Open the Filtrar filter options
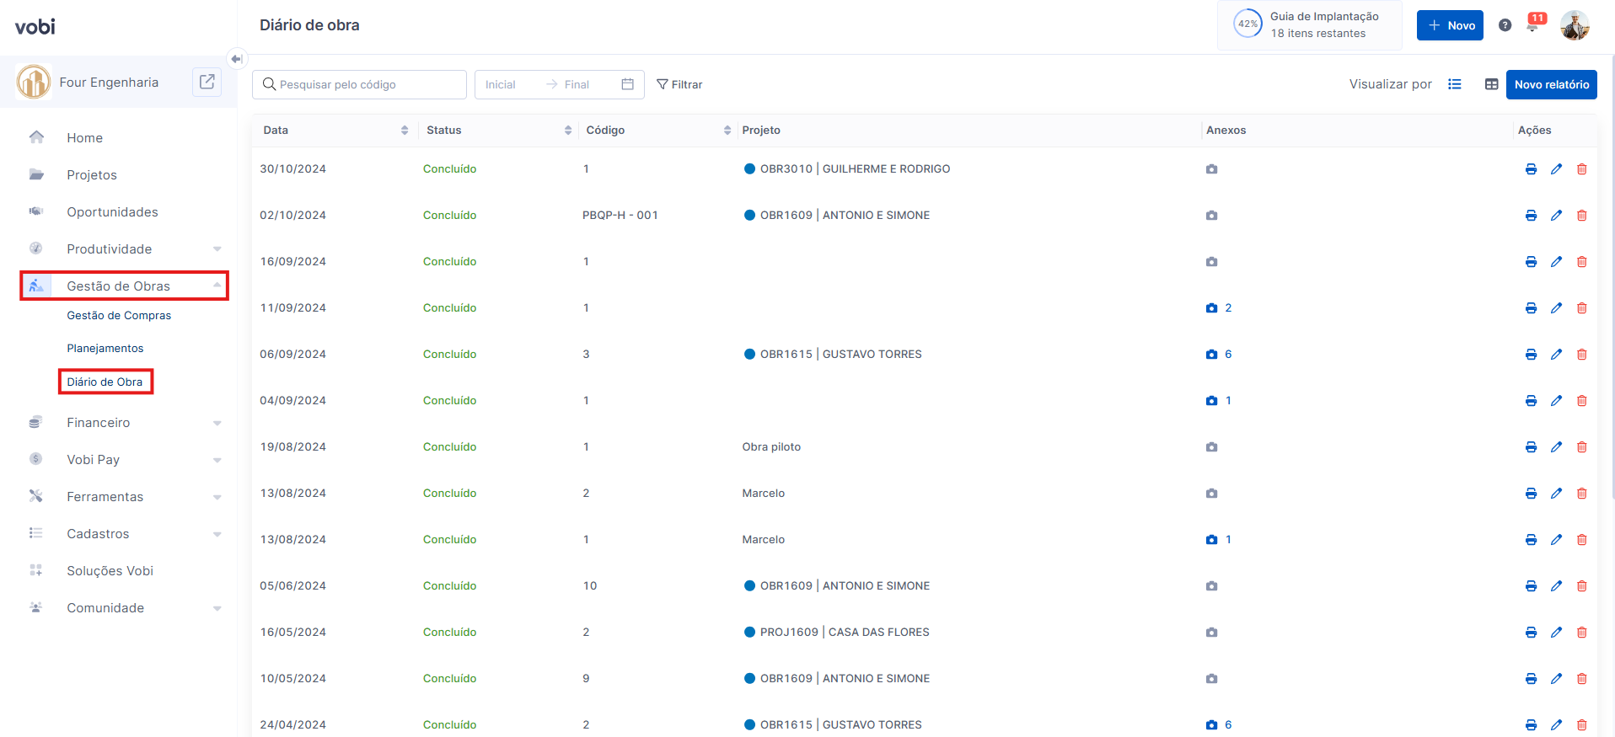The height and width of the screenshot is (737, 1615). coord(679,84)
